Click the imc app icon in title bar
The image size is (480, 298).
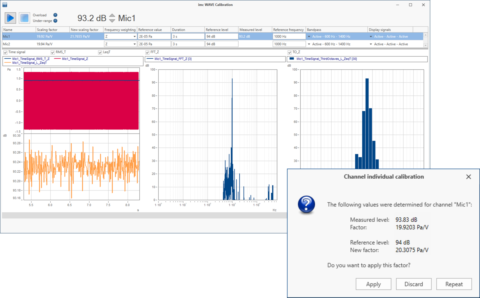point(5,5)
